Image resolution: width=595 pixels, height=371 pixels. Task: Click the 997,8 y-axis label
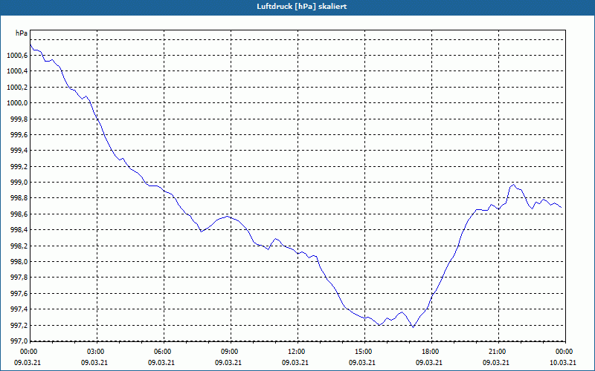click(19, 278)
